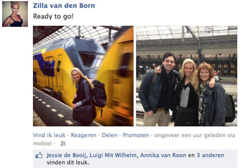Open Annika van Roon's profile
The image size is (252, 168).
click(163, 155)
